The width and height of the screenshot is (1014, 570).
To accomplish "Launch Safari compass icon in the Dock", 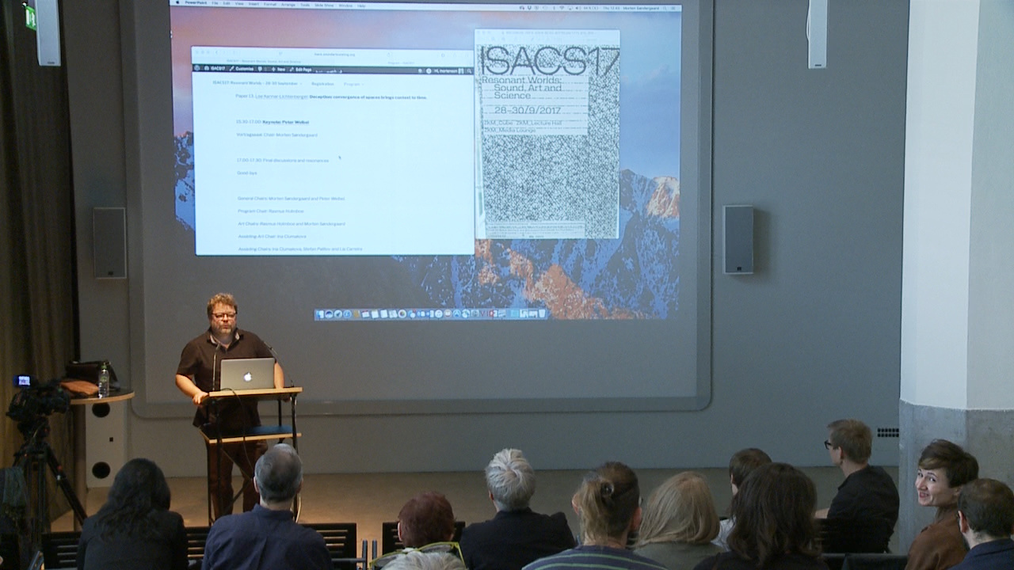I will click(x=338, y=314).
